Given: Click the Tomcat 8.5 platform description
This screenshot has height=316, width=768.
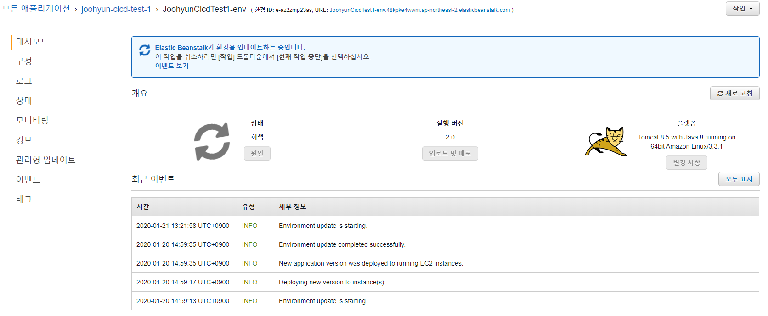Looking at the screenshot, I should [x=687, y=142].
